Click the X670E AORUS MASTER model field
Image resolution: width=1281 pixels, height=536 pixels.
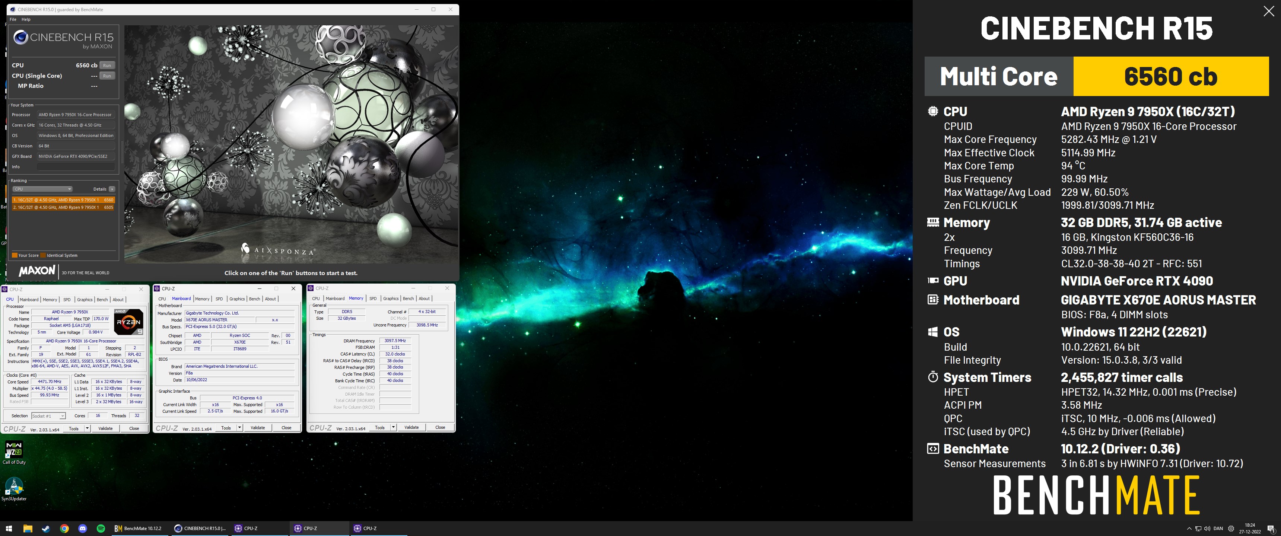[x=219, y=320]
